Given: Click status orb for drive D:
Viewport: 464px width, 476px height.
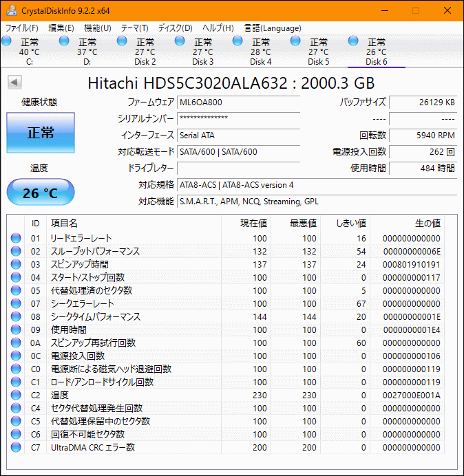Looking at the screenshot, I should [x=64, y=41].
